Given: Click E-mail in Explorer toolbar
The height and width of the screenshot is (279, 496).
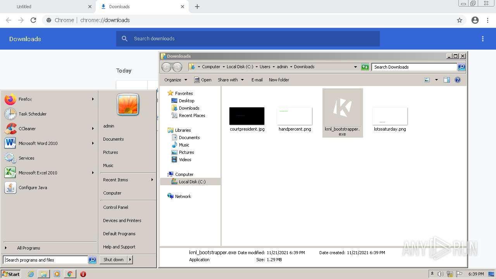Looking at the screenshot, I should click(257, 80).
